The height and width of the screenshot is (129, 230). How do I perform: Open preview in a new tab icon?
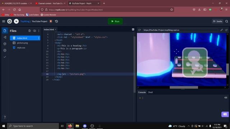coord(226,30)
